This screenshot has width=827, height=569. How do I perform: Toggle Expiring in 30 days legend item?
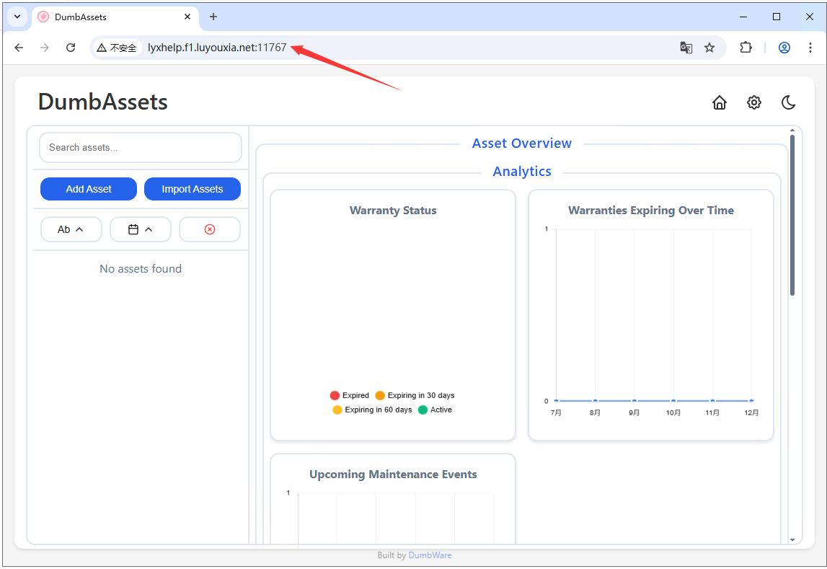point(415,395)
